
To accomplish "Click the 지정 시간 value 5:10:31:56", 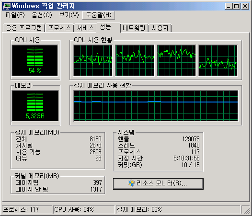I will click(x=186, y=159).
